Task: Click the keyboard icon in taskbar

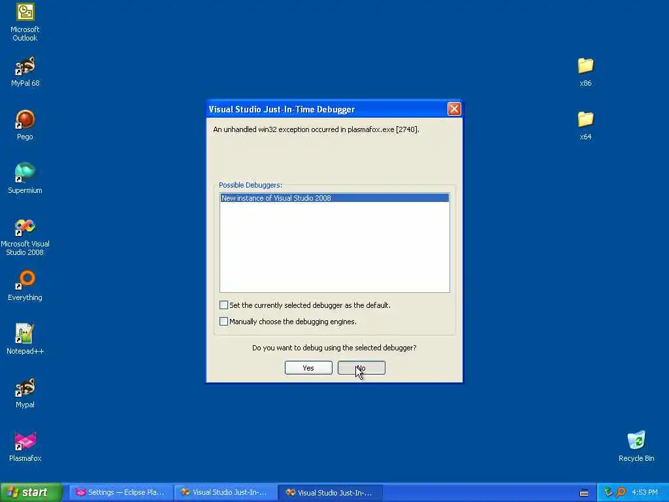Action: point(584,493)
